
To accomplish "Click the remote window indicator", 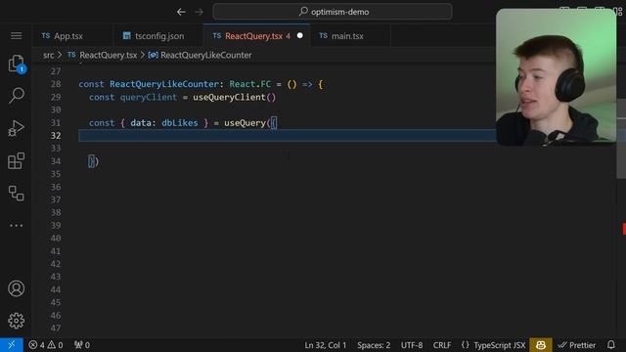I will coord(11,345).
